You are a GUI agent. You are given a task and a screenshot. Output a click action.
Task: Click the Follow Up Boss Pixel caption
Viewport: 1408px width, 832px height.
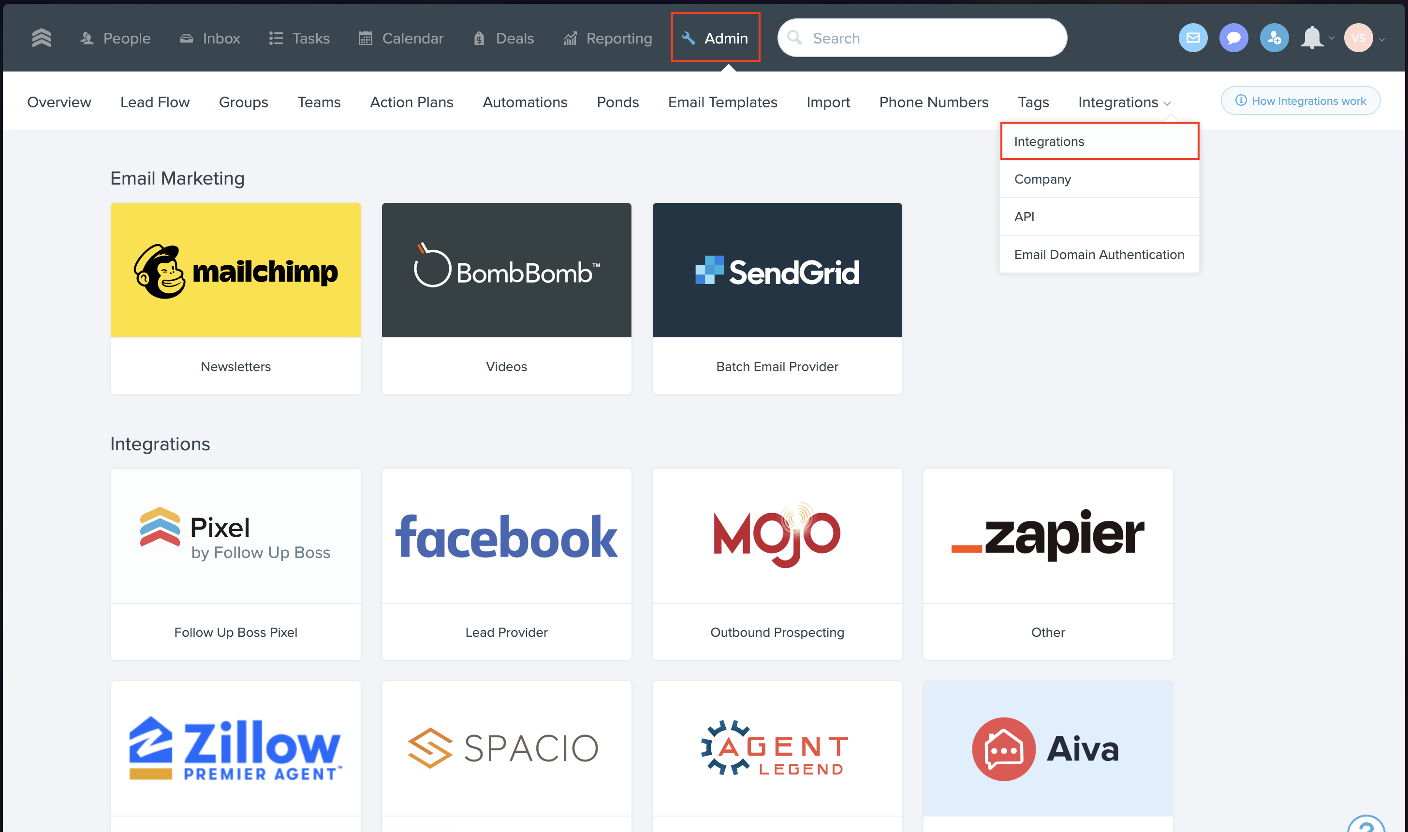pos(235,632)
